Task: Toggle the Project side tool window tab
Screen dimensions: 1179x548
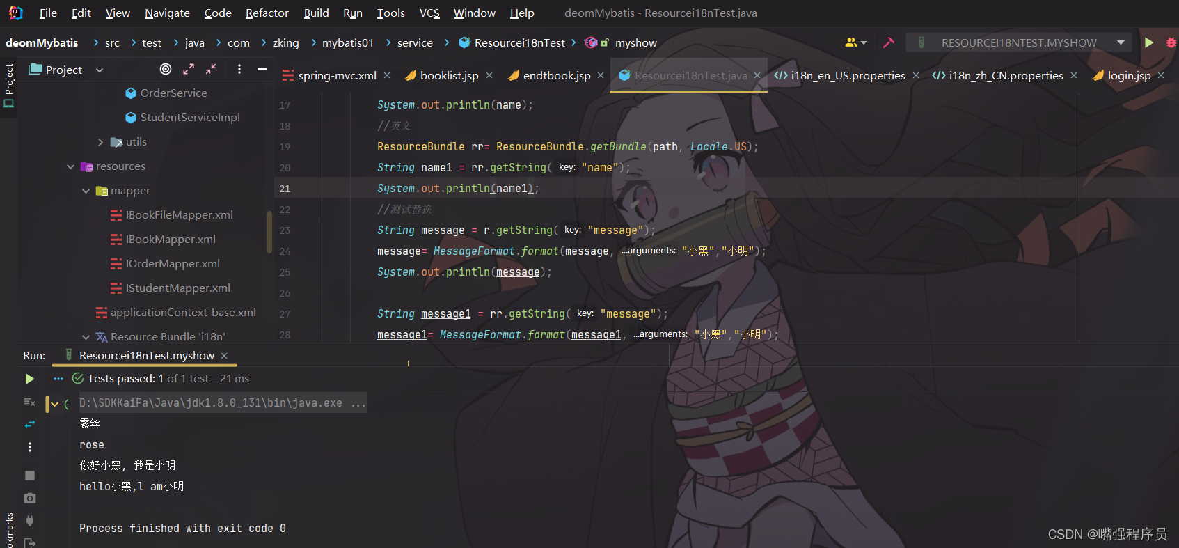Action: click(x=8, y=86)
